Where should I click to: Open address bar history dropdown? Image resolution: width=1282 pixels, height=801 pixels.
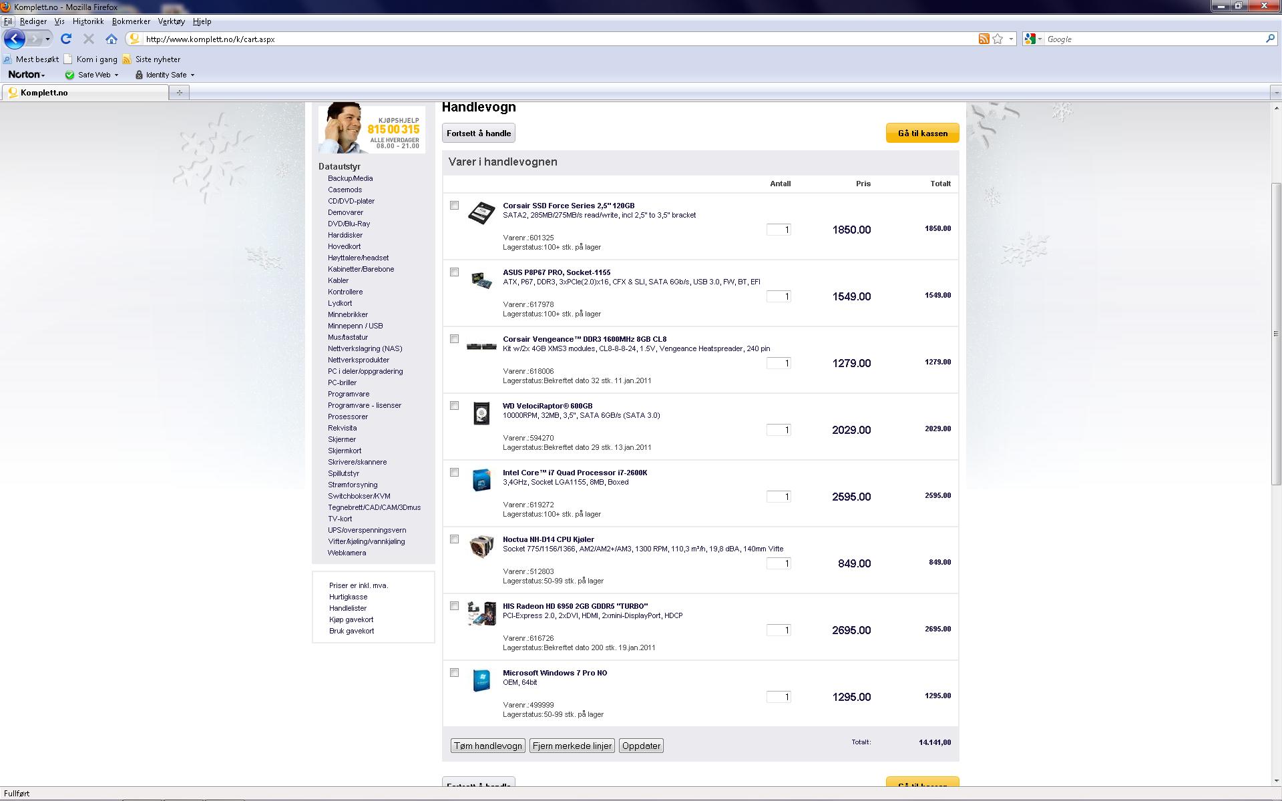[1011, 39]
